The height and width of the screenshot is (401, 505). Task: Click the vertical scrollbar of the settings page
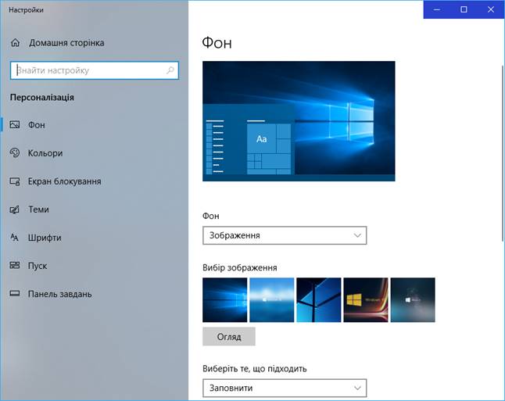tap(503, 153)
